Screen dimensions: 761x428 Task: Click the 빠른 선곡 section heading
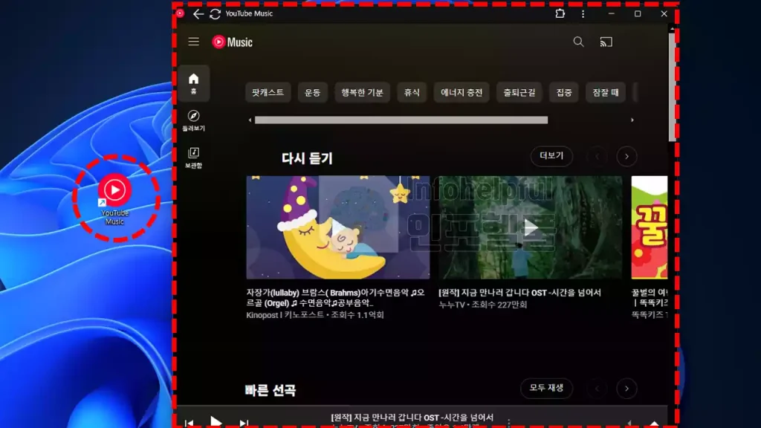pos(271,390)
